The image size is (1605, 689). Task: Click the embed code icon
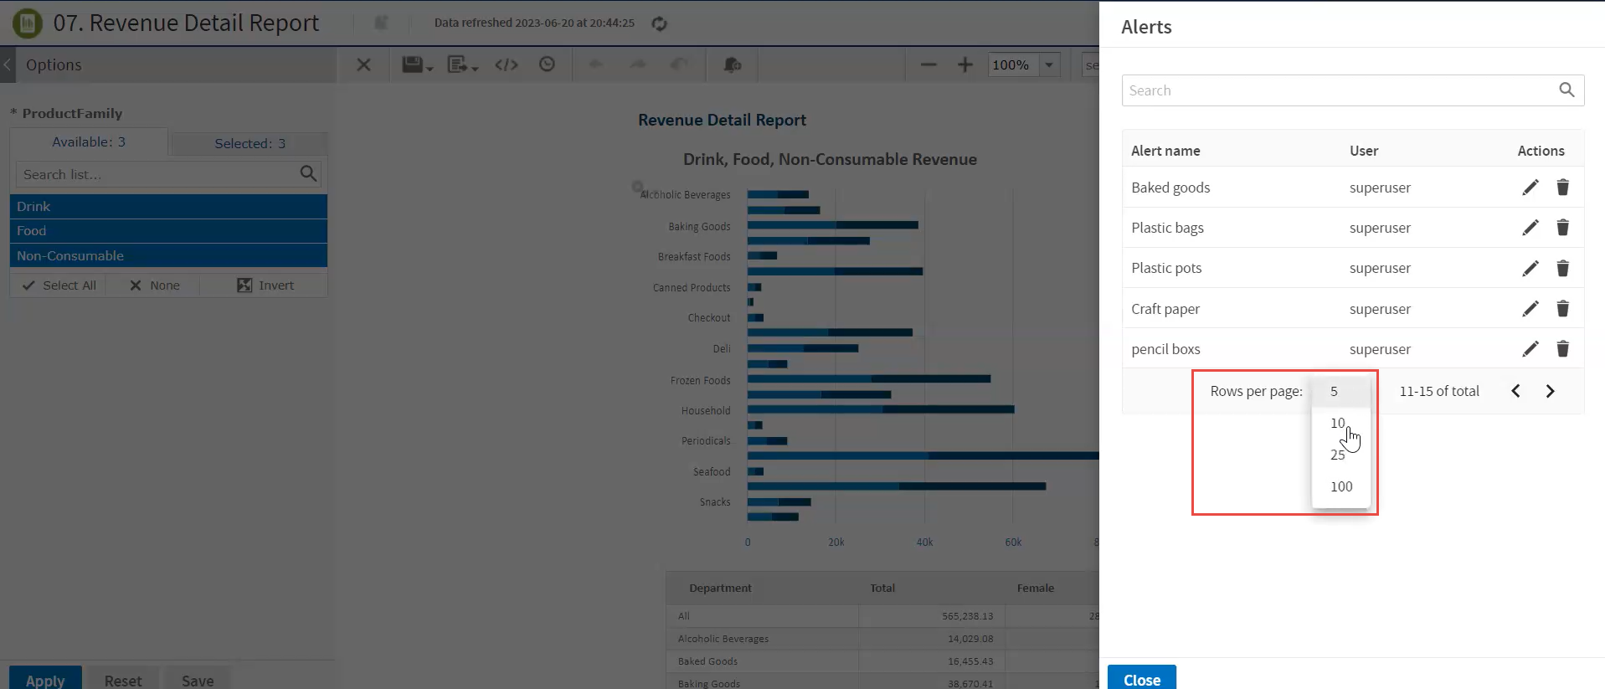pyautogui.click(x=507, y=64)
